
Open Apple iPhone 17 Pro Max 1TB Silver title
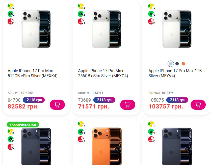tap(175, 73)
